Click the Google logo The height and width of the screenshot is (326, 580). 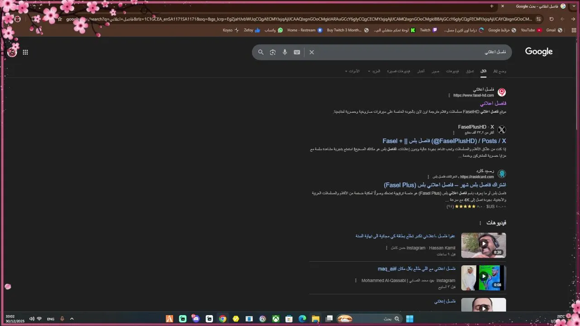[x=539, y=52]
